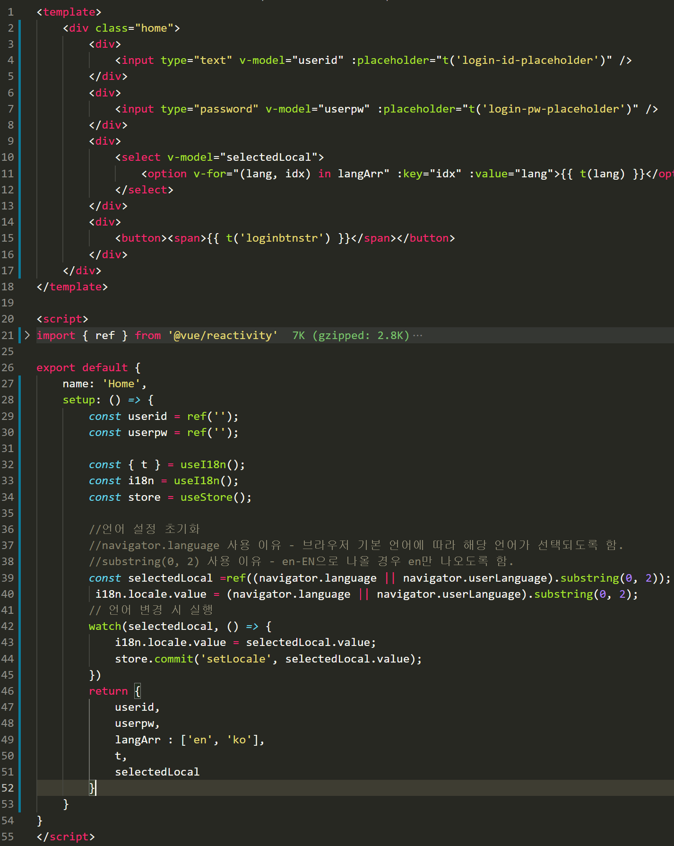Click the '//navigator.language 사용 이유' comment line
Screen dimensions: 674x846
[x=356, y=545]
